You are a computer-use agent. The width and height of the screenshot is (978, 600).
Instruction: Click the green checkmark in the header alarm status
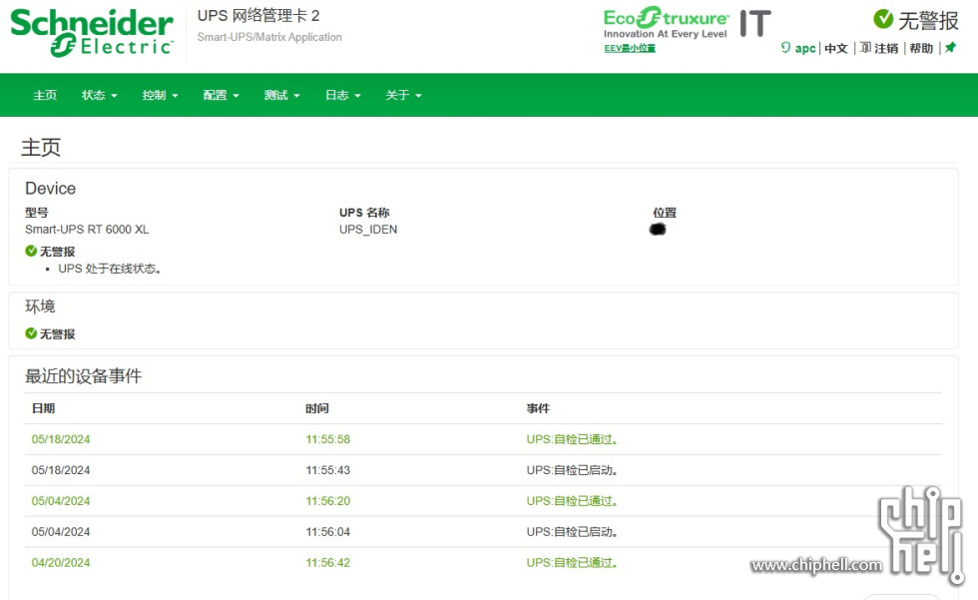tap(883, 19)
